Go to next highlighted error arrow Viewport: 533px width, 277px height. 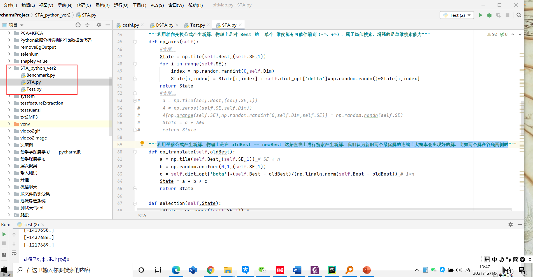pos(520,34)
